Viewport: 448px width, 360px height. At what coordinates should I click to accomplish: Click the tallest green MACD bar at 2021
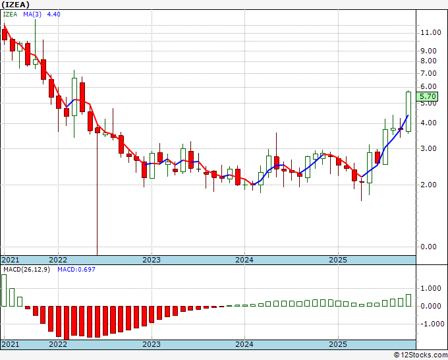[x=4, y=290]
